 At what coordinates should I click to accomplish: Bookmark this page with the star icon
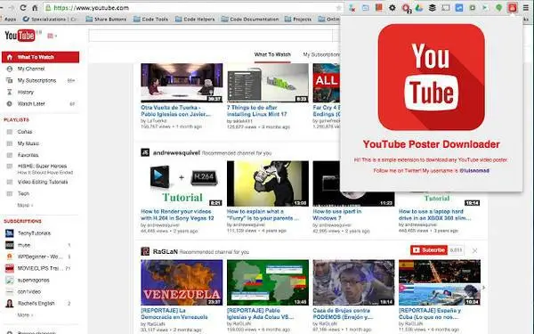[x=338, y=7]
